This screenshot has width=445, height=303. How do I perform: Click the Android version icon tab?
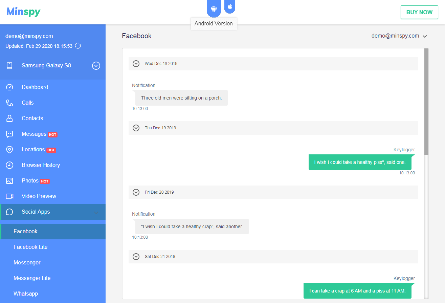[x=214, y=9]
